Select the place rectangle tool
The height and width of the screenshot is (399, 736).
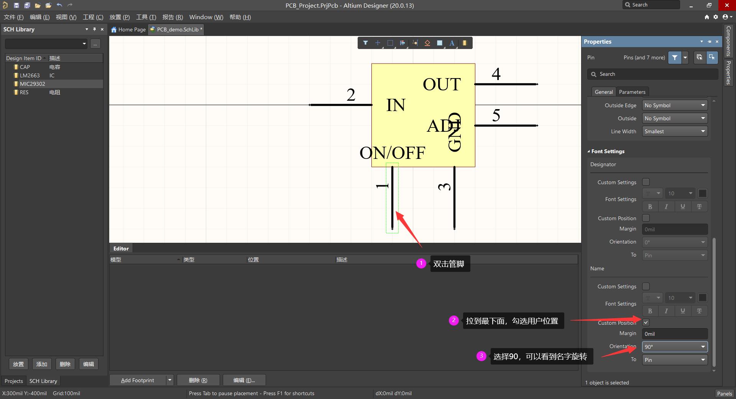(x=440, y=43)
